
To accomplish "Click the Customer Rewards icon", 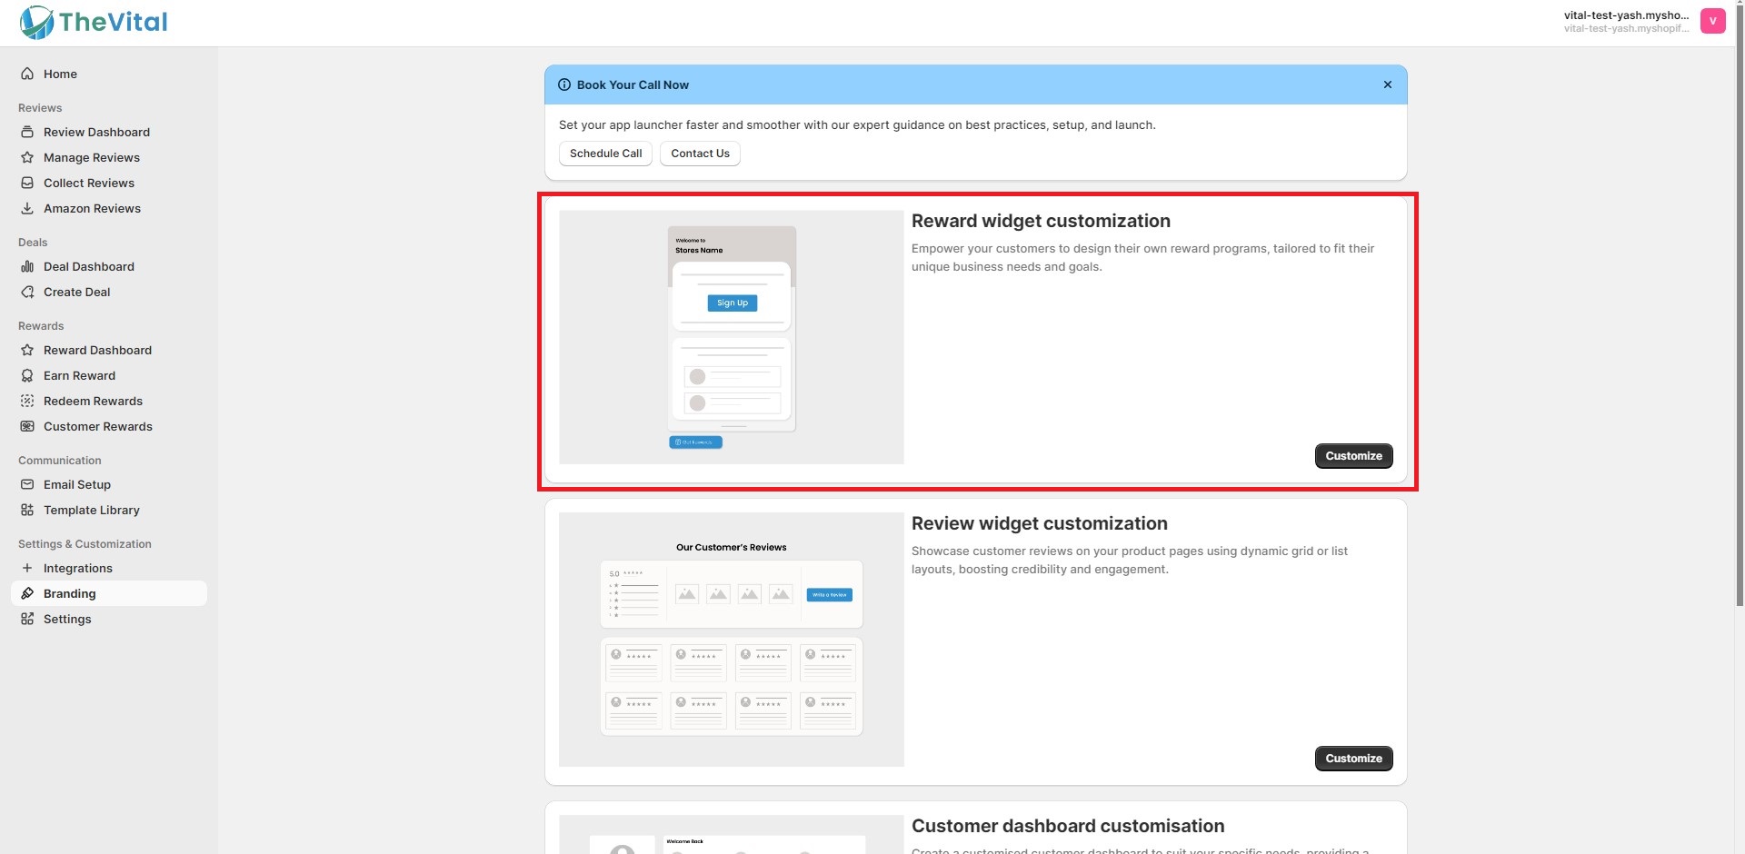I will click(27, 426).
